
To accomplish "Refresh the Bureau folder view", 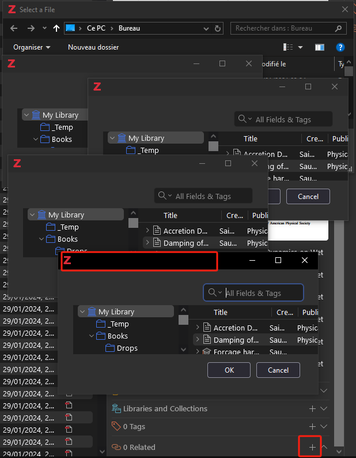I will [218, 28].
